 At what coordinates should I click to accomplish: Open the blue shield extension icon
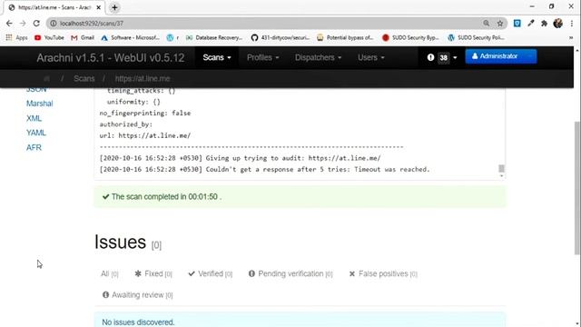(x=517, y=24)
